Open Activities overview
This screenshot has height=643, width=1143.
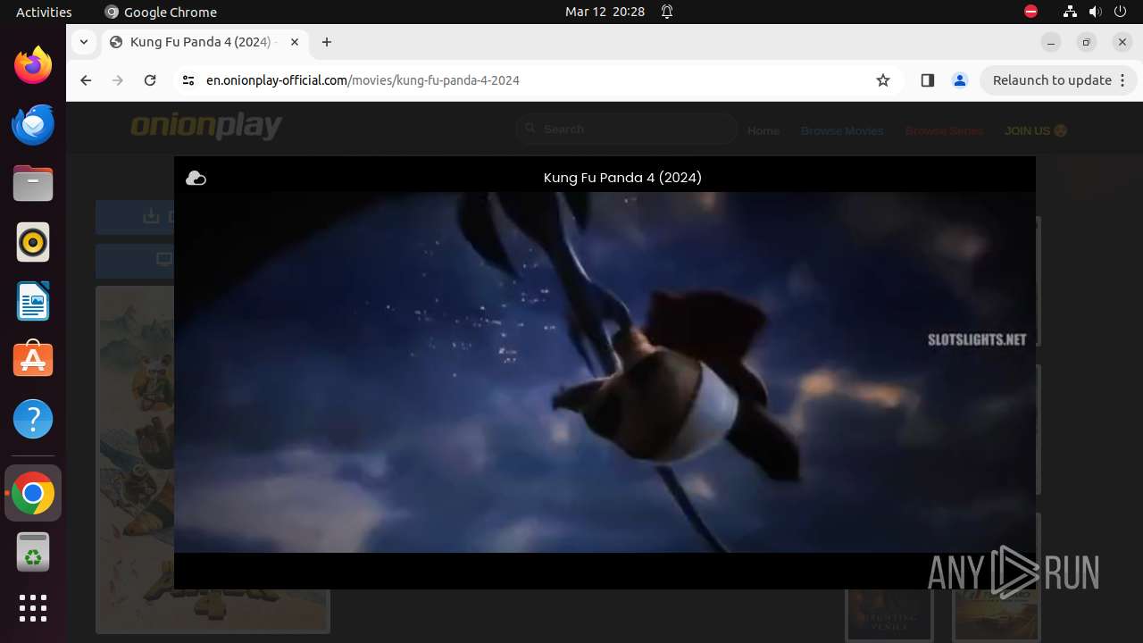click(44, 12)
